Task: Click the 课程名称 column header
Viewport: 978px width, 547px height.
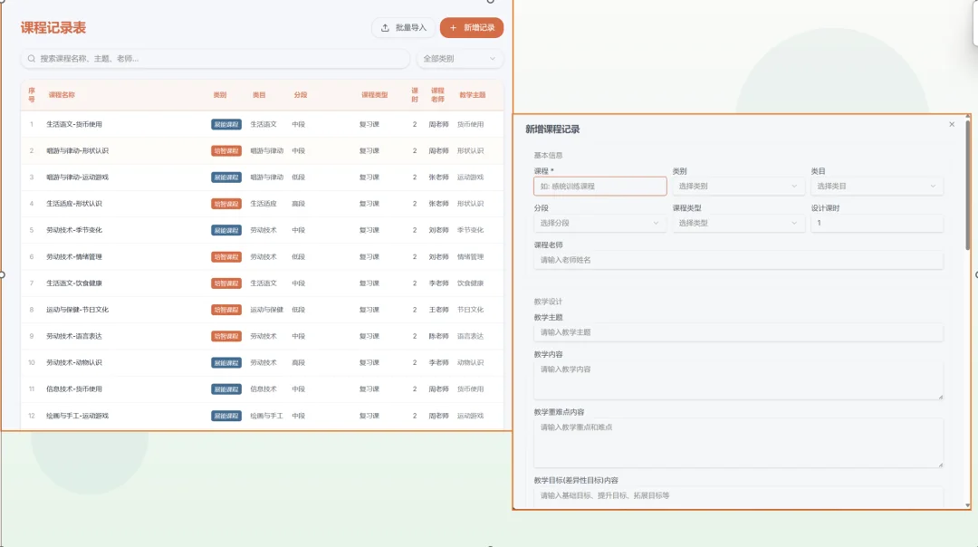Action: pos(62,95)
